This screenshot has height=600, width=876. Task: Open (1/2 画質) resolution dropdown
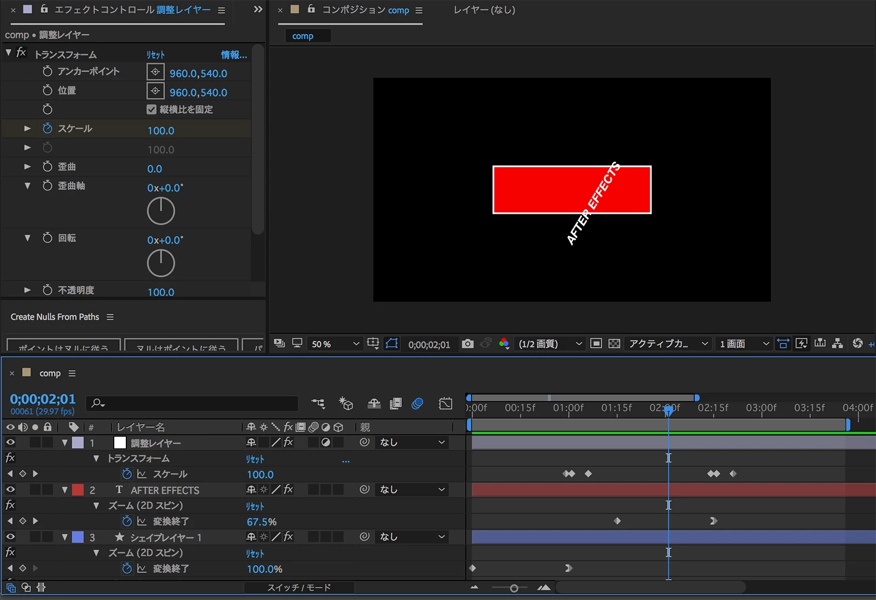550,344
